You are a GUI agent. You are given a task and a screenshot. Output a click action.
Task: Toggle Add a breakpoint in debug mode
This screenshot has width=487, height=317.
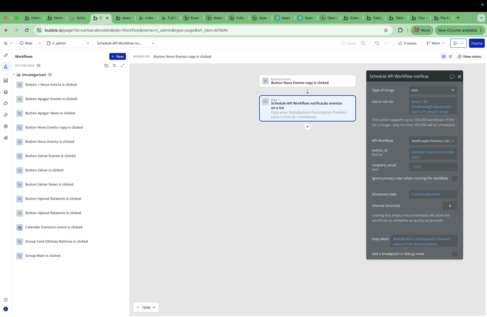(454, 254)
